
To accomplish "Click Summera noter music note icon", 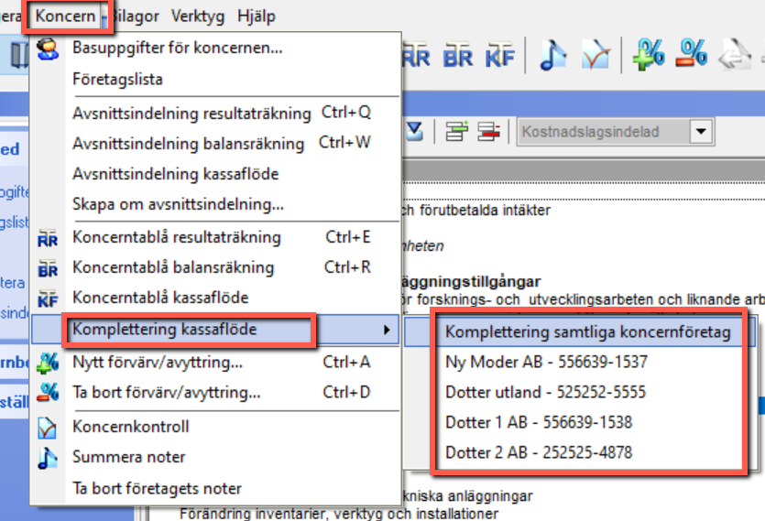I will click(x=48, y=458).
